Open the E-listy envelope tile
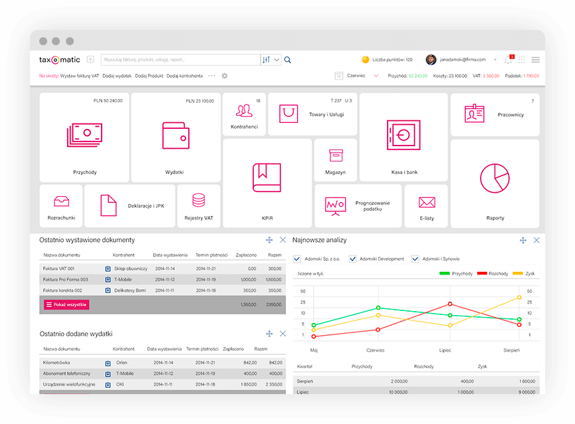575x424 pixels. pyautogui.click(x=426, y=206)
